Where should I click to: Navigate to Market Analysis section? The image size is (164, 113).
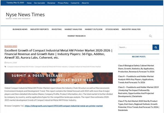[x=73, y=29]
